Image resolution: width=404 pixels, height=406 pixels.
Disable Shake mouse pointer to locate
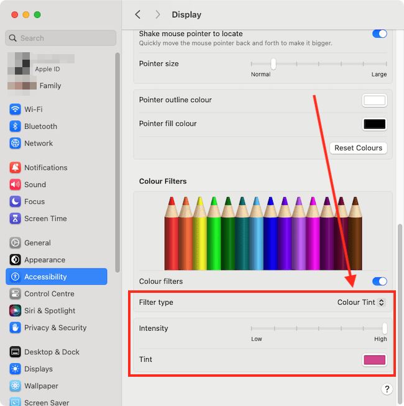(x=379, y=34)
